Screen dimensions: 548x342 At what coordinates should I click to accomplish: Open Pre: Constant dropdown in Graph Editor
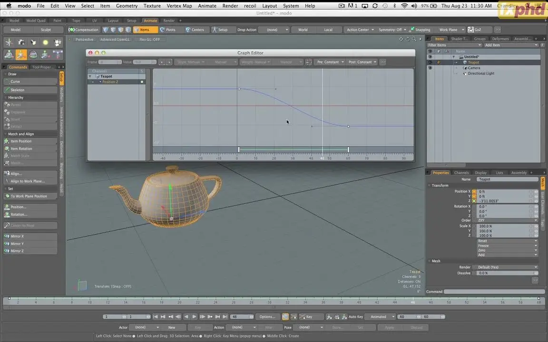pos(330,62)
